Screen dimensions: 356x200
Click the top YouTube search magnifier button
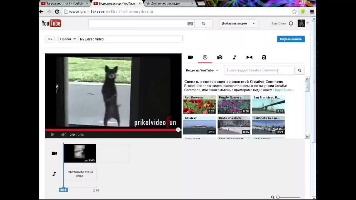point(203,24)
